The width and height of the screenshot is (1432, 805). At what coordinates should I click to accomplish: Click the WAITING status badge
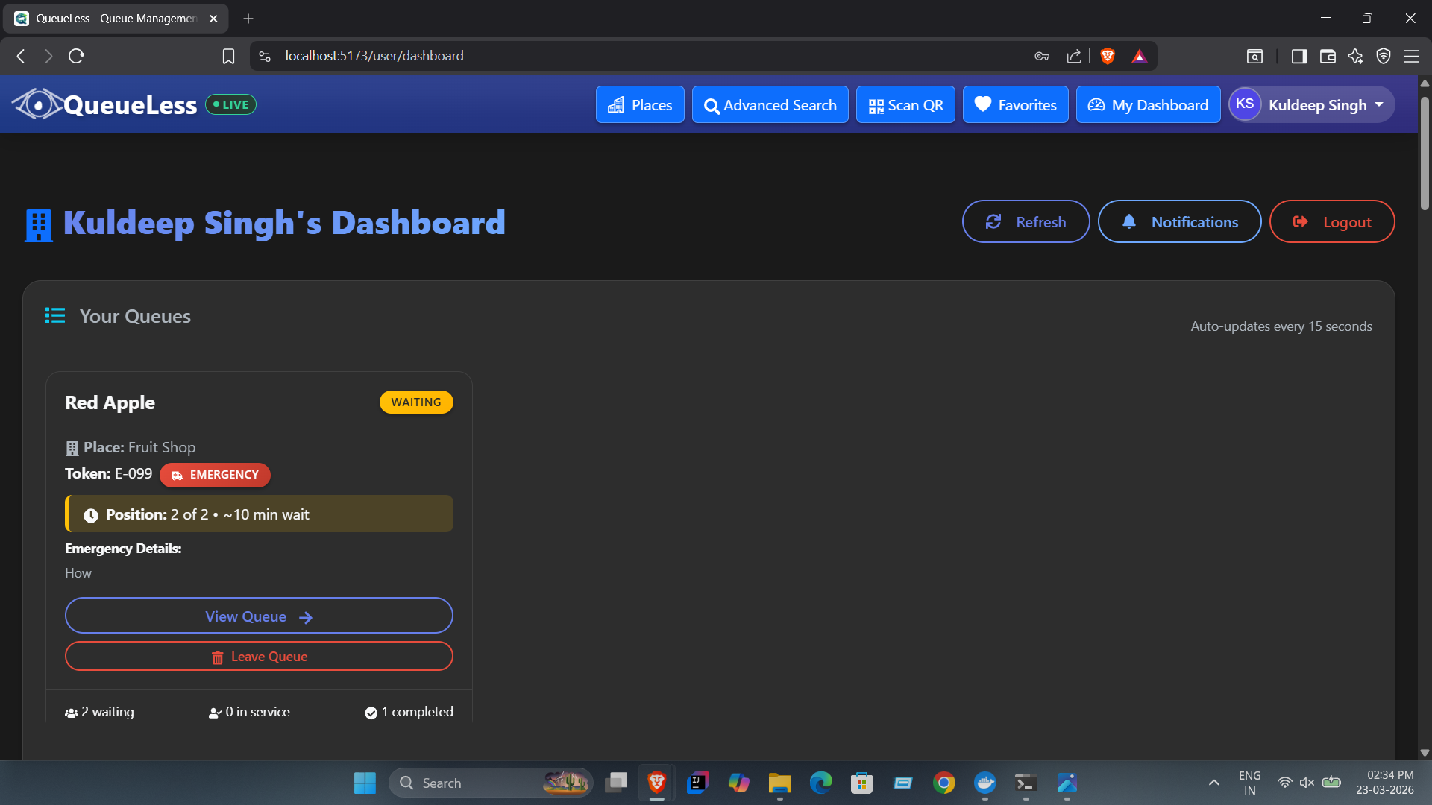(x=416, y=402)
